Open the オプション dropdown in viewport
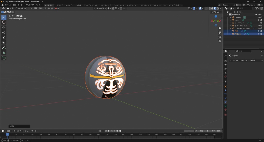The image size is (264, 142). (217, 12)
